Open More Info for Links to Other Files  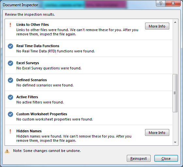[157, 26]
